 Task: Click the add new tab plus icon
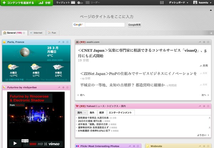[x=211, y=33]
